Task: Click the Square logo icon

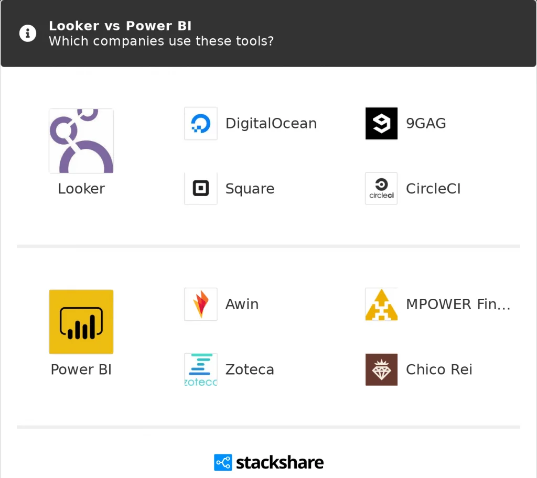Action: pyautogui.click(x=201, y=189)
